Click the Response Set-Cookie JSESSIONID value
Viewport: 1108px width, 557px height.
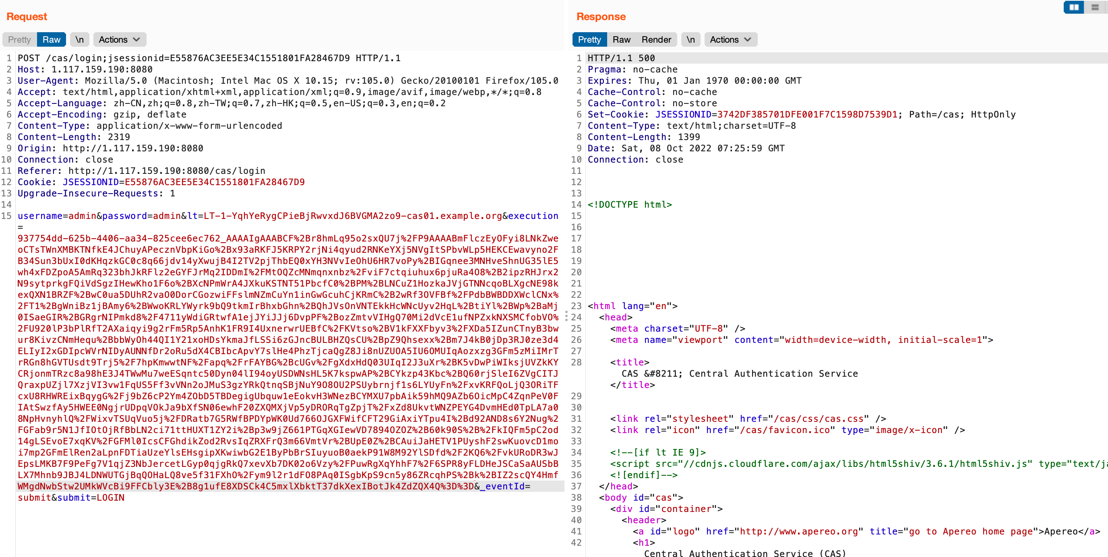coord(807,114)
